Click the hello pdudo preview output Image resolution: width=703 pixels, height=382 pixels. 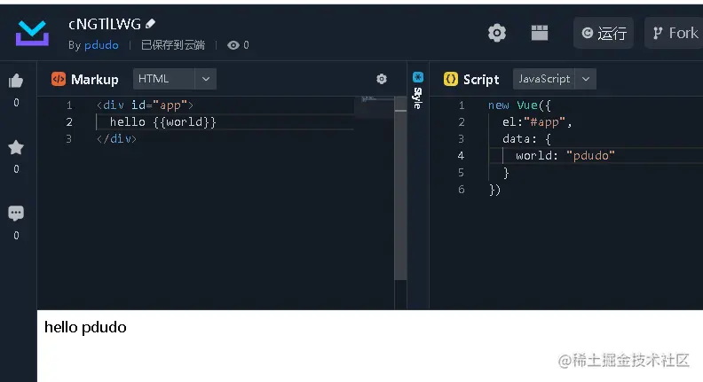85,327
